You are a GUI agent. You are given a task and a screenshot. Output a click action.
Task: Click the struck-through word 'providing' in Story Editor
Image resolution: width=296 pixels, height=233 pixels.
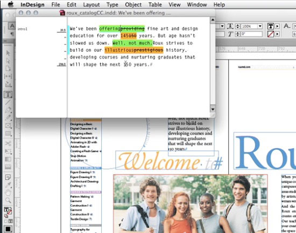point(132,28)
